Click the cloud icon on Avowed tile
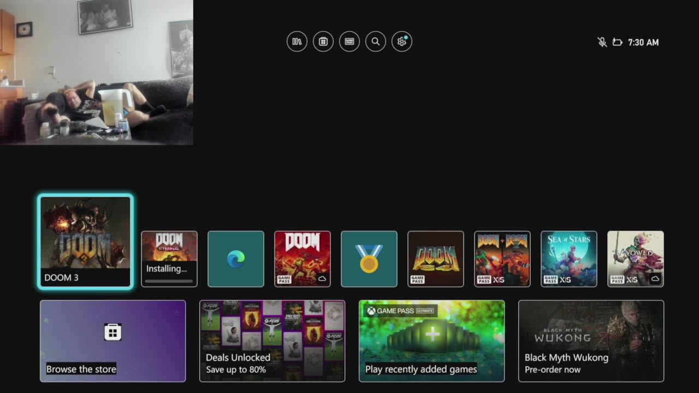 pyautogui.click(x=655, y=279)
